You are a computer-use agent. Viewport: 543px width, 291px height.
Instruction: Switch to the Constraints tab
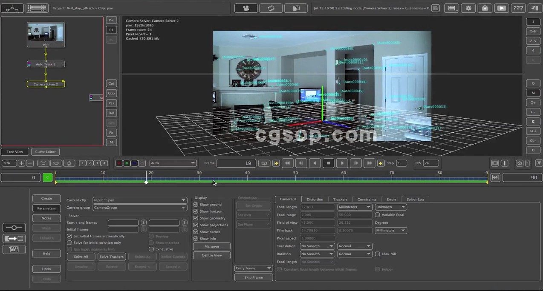pos(367,199)
